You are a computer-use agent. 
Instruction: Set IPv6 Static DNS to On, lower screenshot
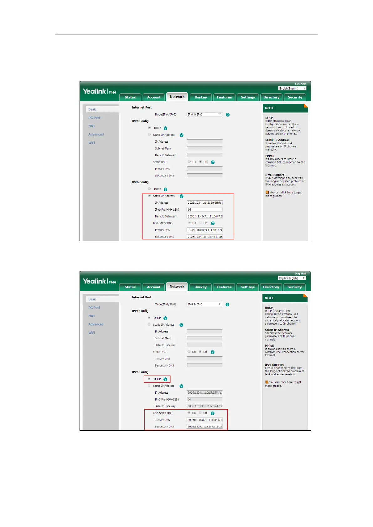(x=189, y=413)
